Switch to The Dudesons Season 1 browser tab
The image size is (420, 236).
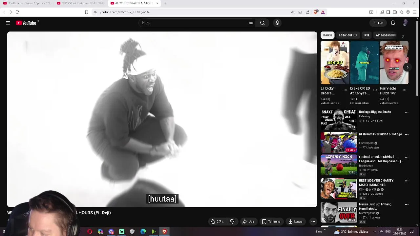point(27,3)
